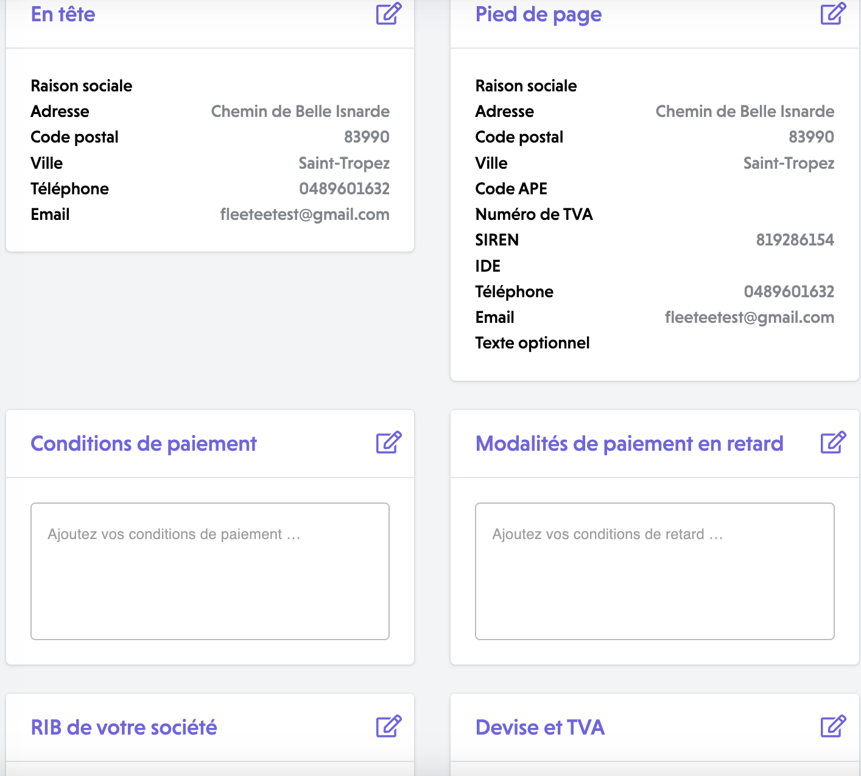
Task: Select the Conditions de paiement title
Action: (144, 443)
